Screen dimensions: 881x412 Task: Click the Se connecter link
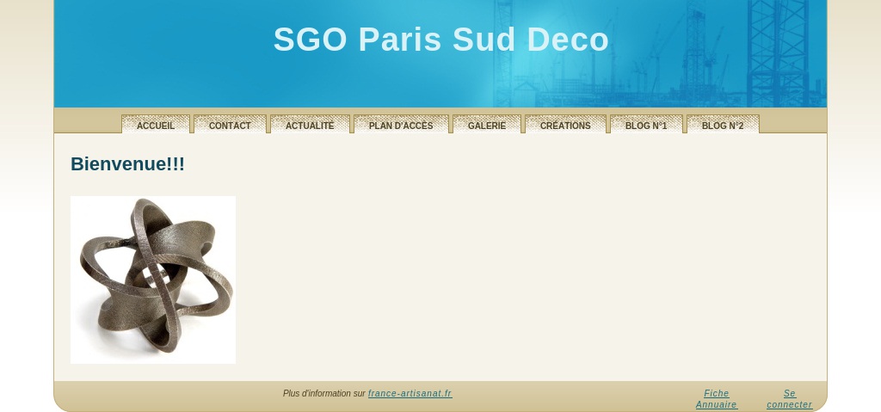(x=790, y=399)
